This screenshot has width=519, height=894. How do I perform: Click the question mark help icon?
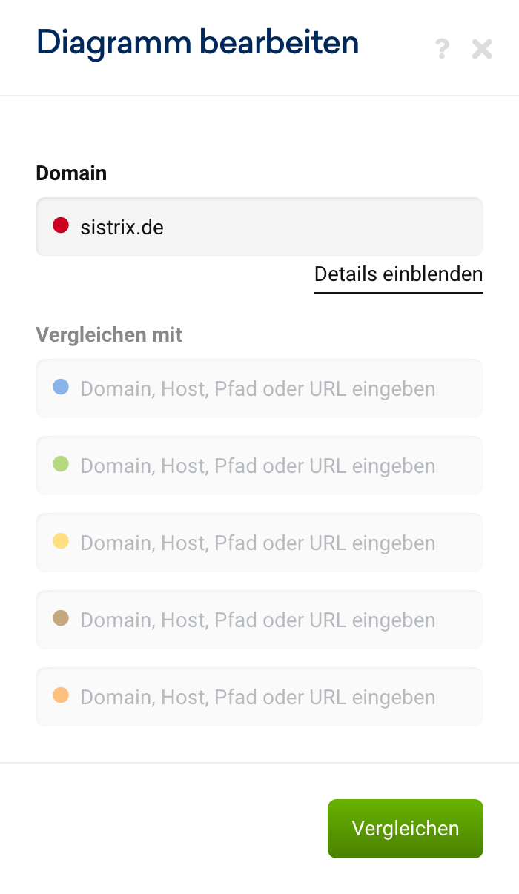[442, 49]
